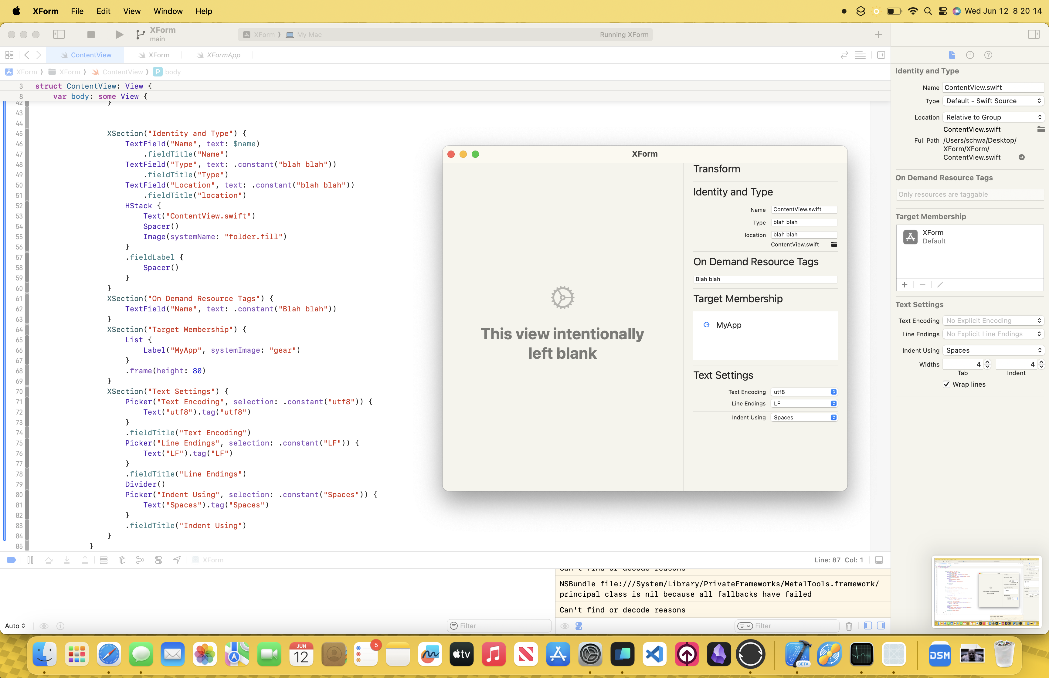Click My Mac run destination
Viewport: 1049px width, 678px height.
(x=304, y=35)
